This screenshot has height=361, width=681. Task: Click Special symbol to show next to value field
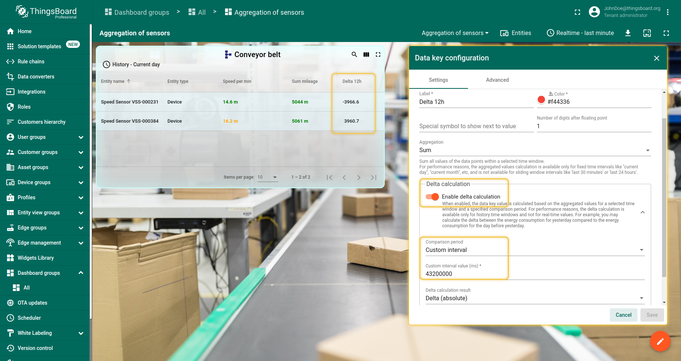pos(476,126)
